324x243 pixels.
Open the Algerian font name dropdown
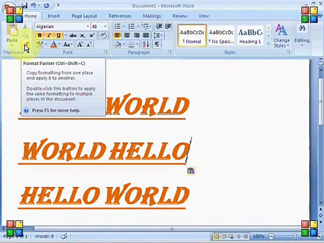click(x=88, y=26)
